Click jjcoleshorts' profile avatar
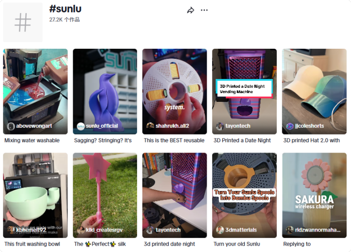Screen dimensions: 351x252 pyautogui.click(x=290, y=126)
